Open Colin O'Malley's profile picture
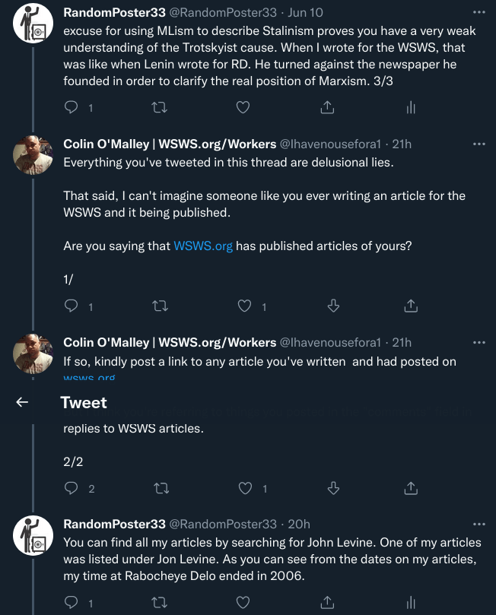The image size is (496, 615). pos(33,156)
